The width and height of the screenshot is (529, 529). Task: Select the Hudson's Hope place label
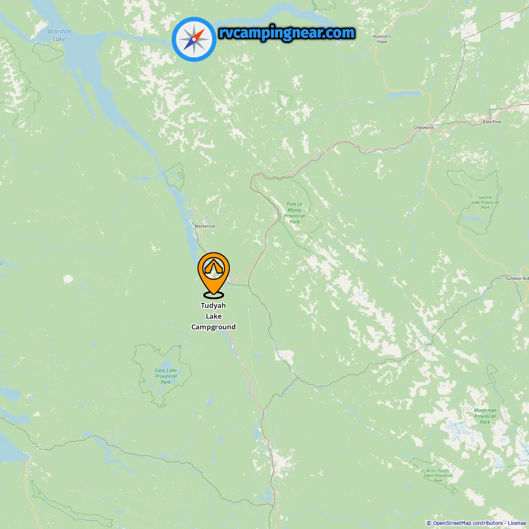382,39
